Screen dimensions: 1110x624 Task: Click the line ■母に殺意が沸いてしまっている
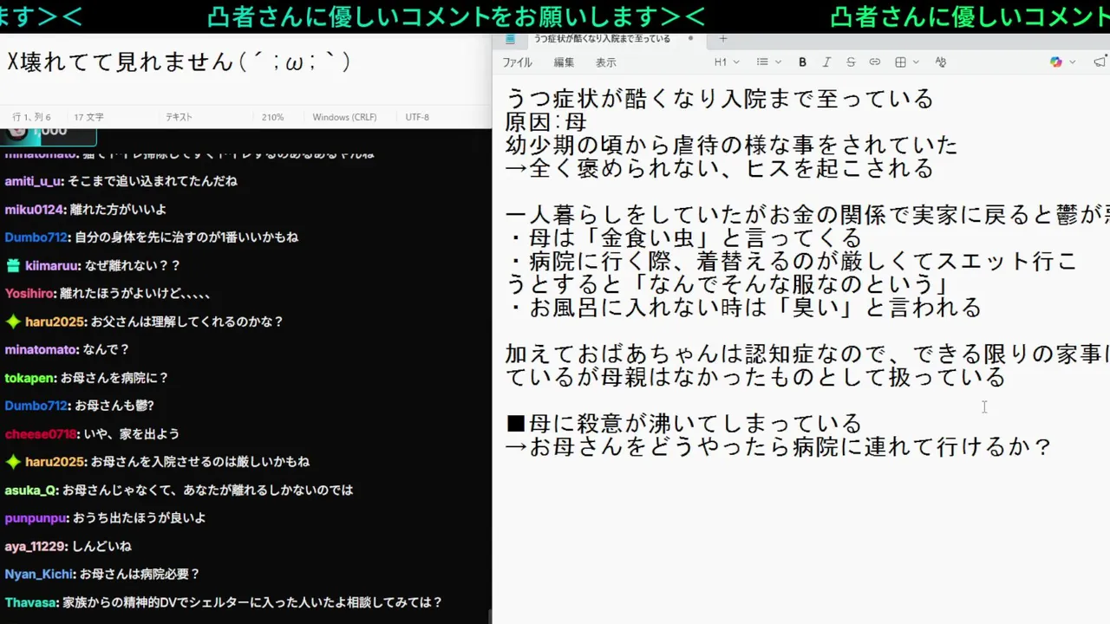(x=684, y=424)
